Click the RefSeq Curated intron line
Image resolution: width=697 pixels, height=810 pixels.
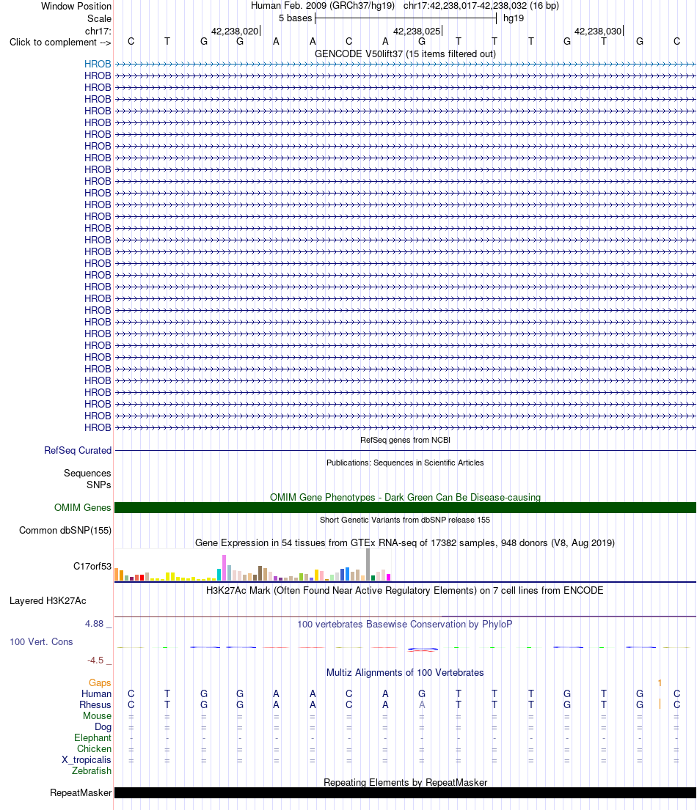tap(405, 451)
